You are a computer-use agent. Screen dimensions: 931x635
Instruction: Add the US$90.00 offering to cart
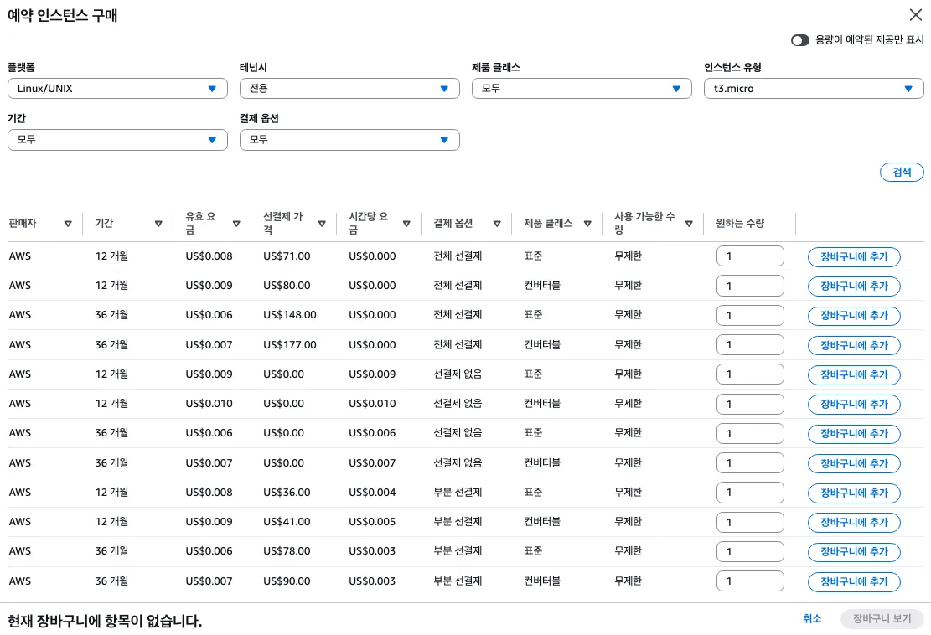point(854,581)
